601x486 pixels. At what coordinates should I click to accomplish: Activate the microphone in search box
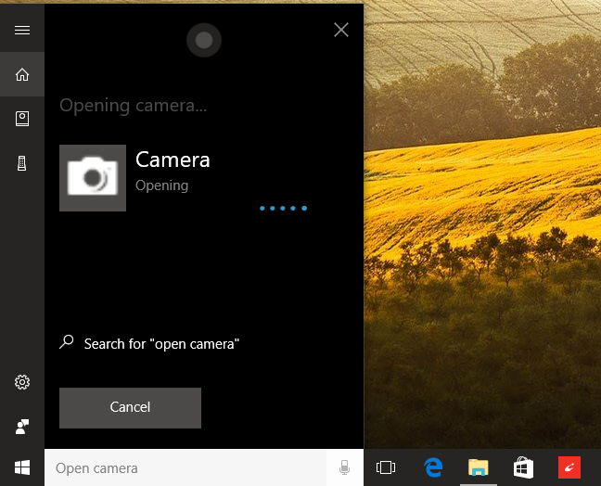(x=345, y=467)
